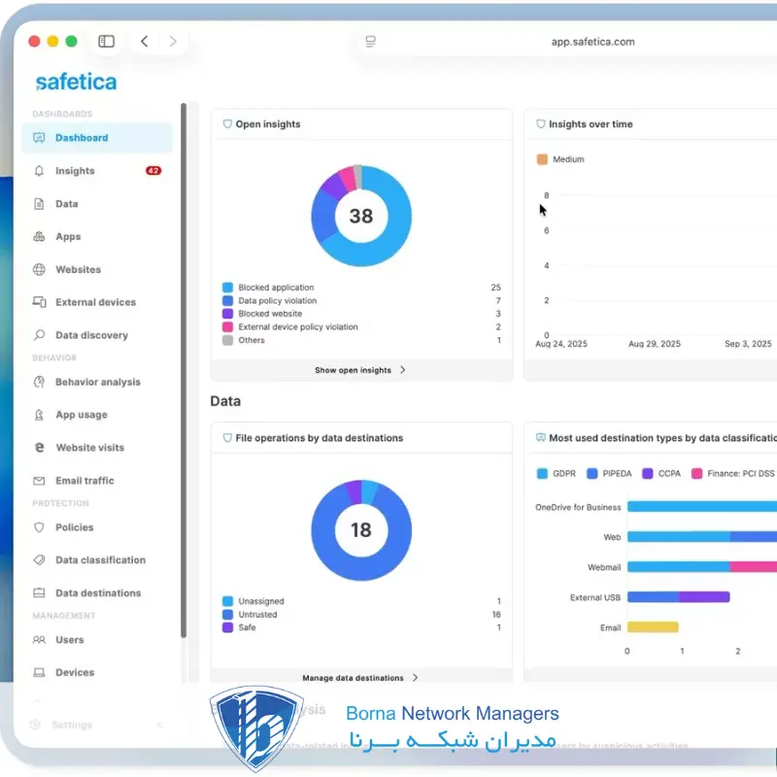Toggle Medium series in Insights over time legend

(x=543, y=159)
